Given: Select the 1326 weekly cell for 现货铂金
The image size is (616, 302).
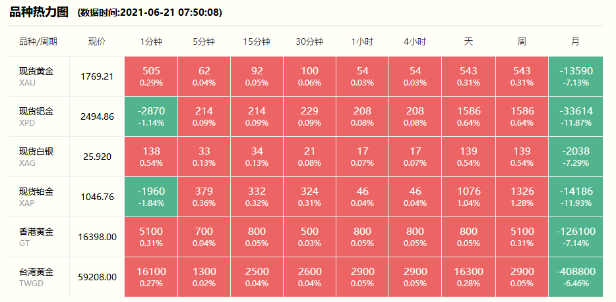Looking at the screenshot, I should pos(522,197).
